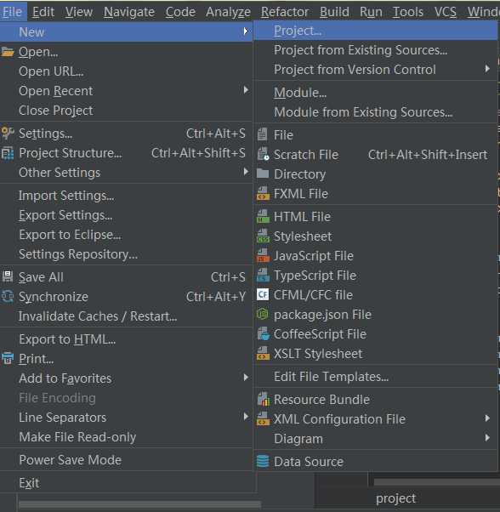Choose Close Project
Image resolution: width=500 pixels, height=512 pixels.
tap(126, 111)
